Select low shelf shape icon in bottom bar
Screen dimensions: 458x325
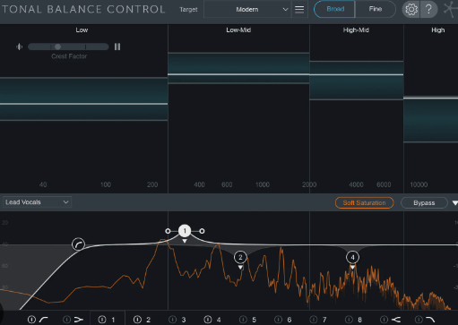tap(79, 320)
